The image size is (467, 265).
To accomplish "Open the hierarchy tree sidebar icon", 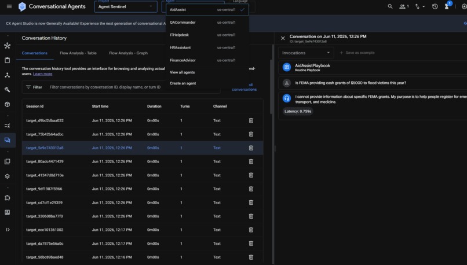I will [x=8, y=75].
